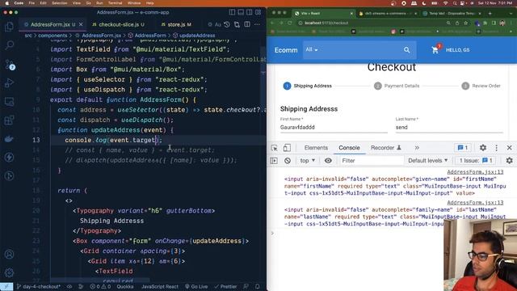Click the errors and warnings counter in status bar
This screenshot has width=517, height=291.
100,287
